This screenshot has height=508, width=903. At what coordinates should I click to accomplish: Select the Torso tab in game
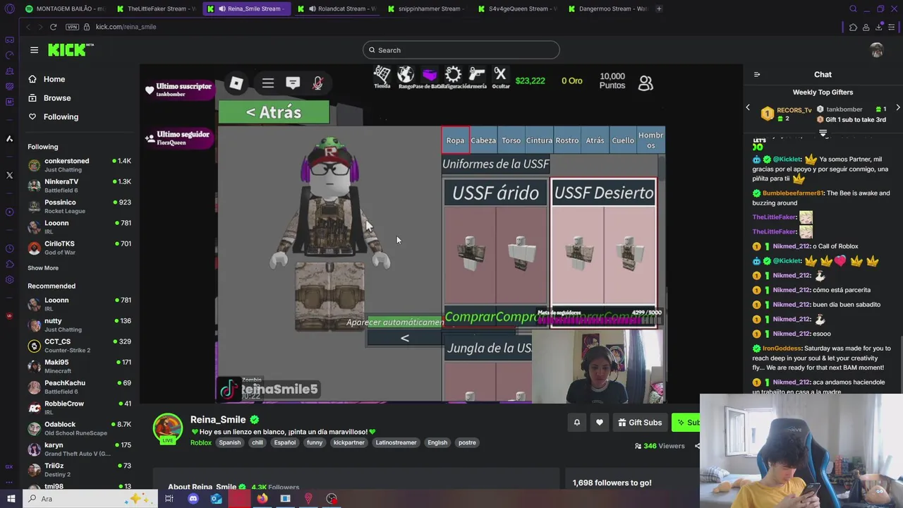point(511,140)
